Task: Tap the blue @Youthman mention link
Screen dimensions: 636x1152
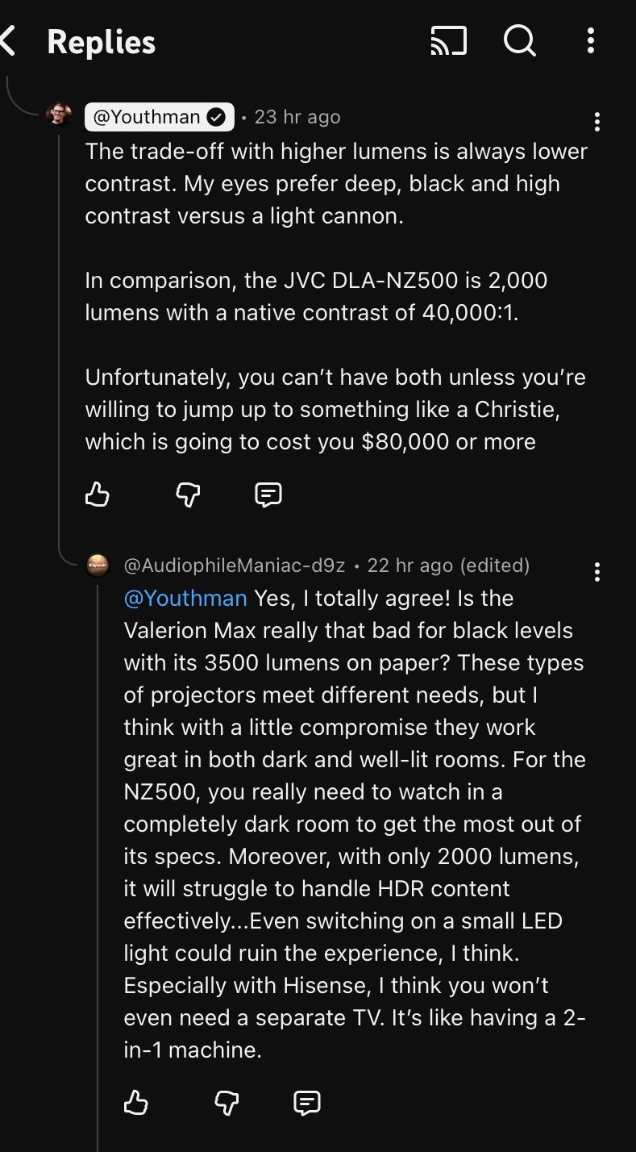Action: (185, 599)
